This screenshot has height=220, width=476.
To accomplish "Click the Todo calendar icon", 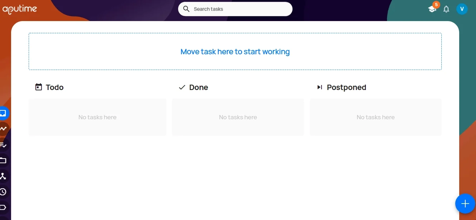I will (39, 87).
